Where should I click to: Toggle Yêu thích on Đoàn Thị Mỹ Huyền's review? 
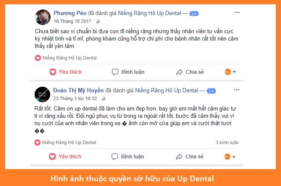65,157
